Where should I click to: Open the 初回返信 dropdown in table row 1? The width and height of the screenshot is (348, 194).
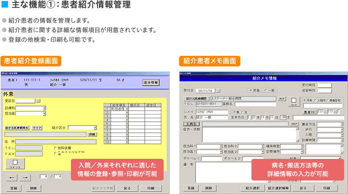[x=127, y=109]
